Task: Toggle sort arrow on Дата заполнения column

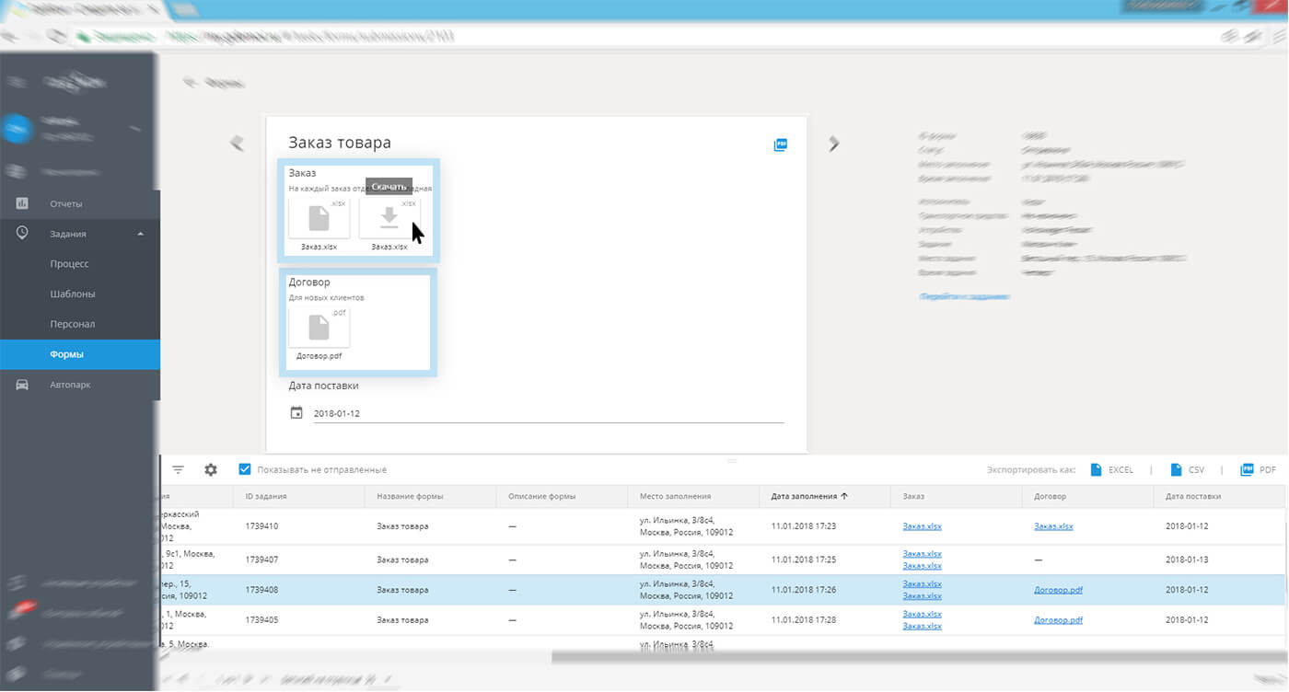Action: [844, 496]
